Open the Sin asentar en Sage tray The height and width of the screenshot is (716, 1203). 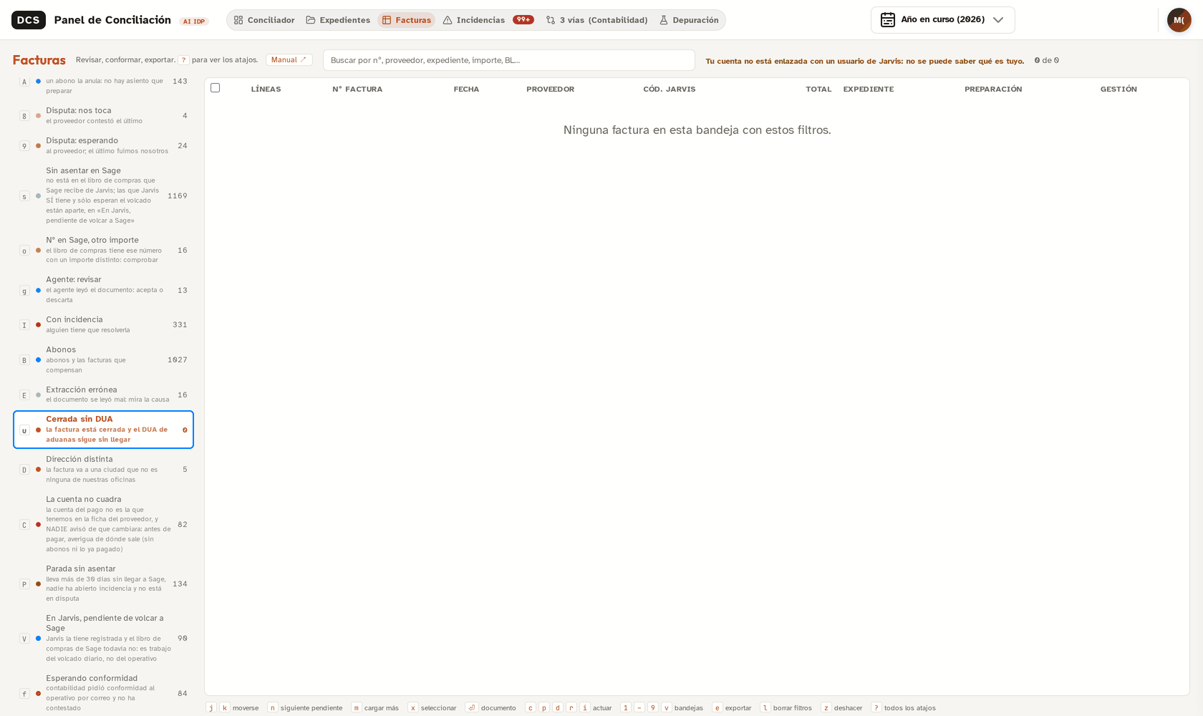tap(103, 195)
